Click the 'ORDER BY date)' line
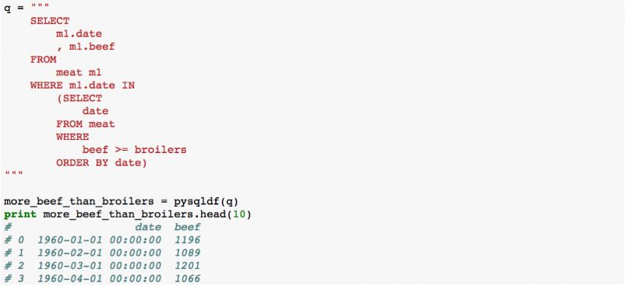The image size is (625, 286). coord(101,162)
